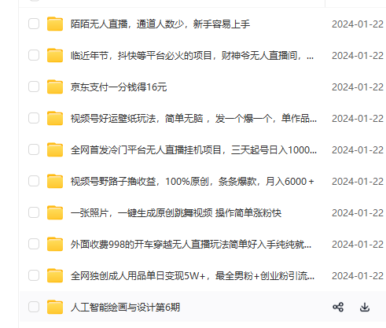Click folder icon of 京东支付一分钱得16元

55,87
